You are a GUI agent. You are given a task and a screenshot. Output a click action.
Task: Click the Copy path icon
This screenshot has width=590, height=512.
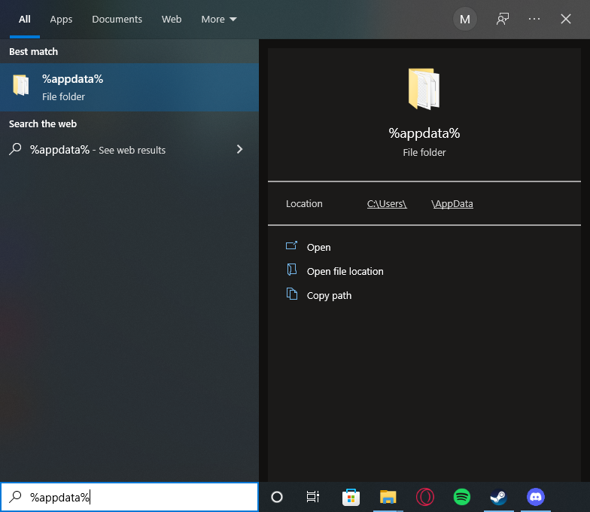pos(292,294)
